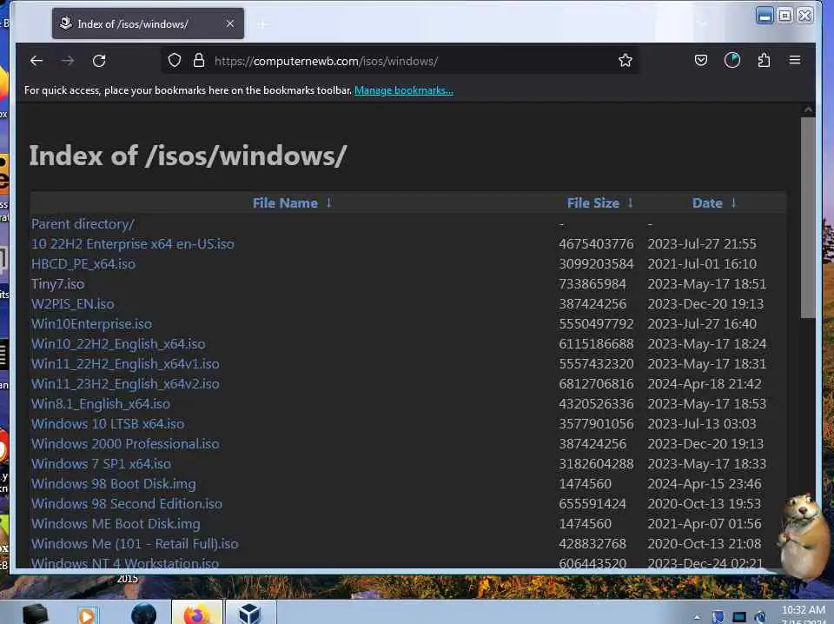Open the dark globe taskbar icon
This screenshot has width=834, height=624.
pos(143,614)
